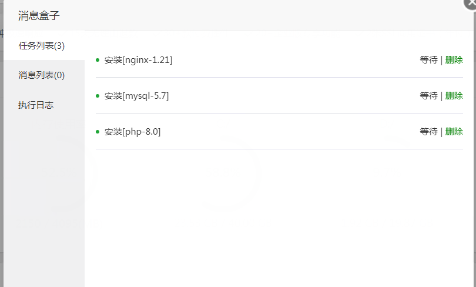Click separator bar in nginx-1.21 row
The height and width of the screenshot is (287, 476).
(x=441, y=60)
